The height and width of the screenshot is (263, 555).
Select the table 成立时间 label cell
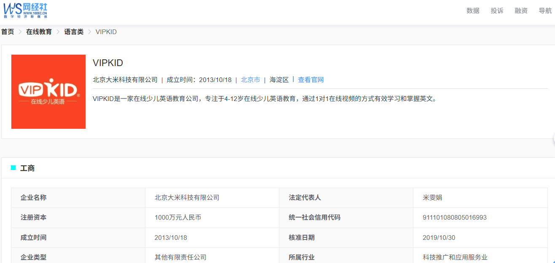click(78, 238)
